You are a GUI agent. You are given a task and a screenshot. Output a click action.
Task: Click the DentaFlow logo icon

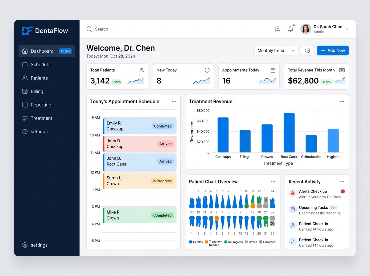coord(27,30)
